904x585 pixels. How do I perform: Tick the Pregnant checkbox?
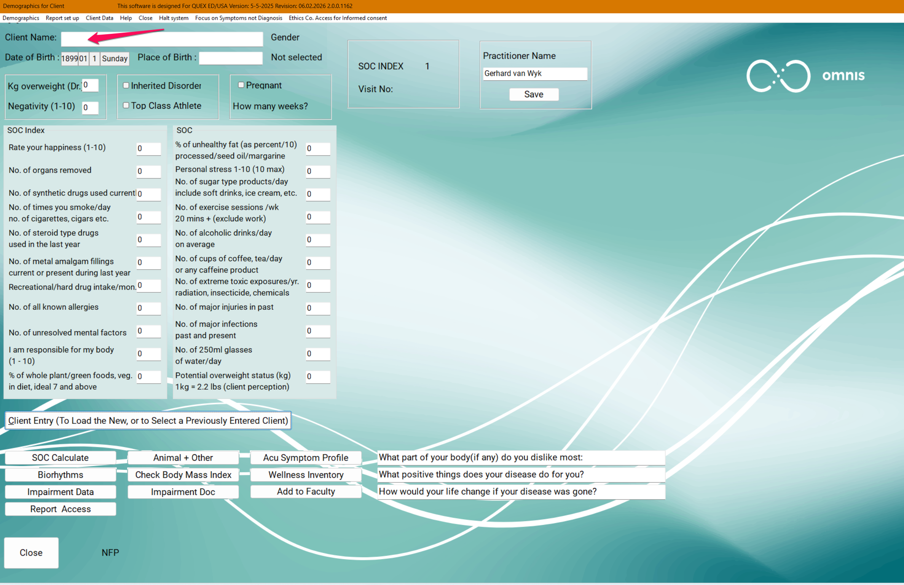coord(241,85)
